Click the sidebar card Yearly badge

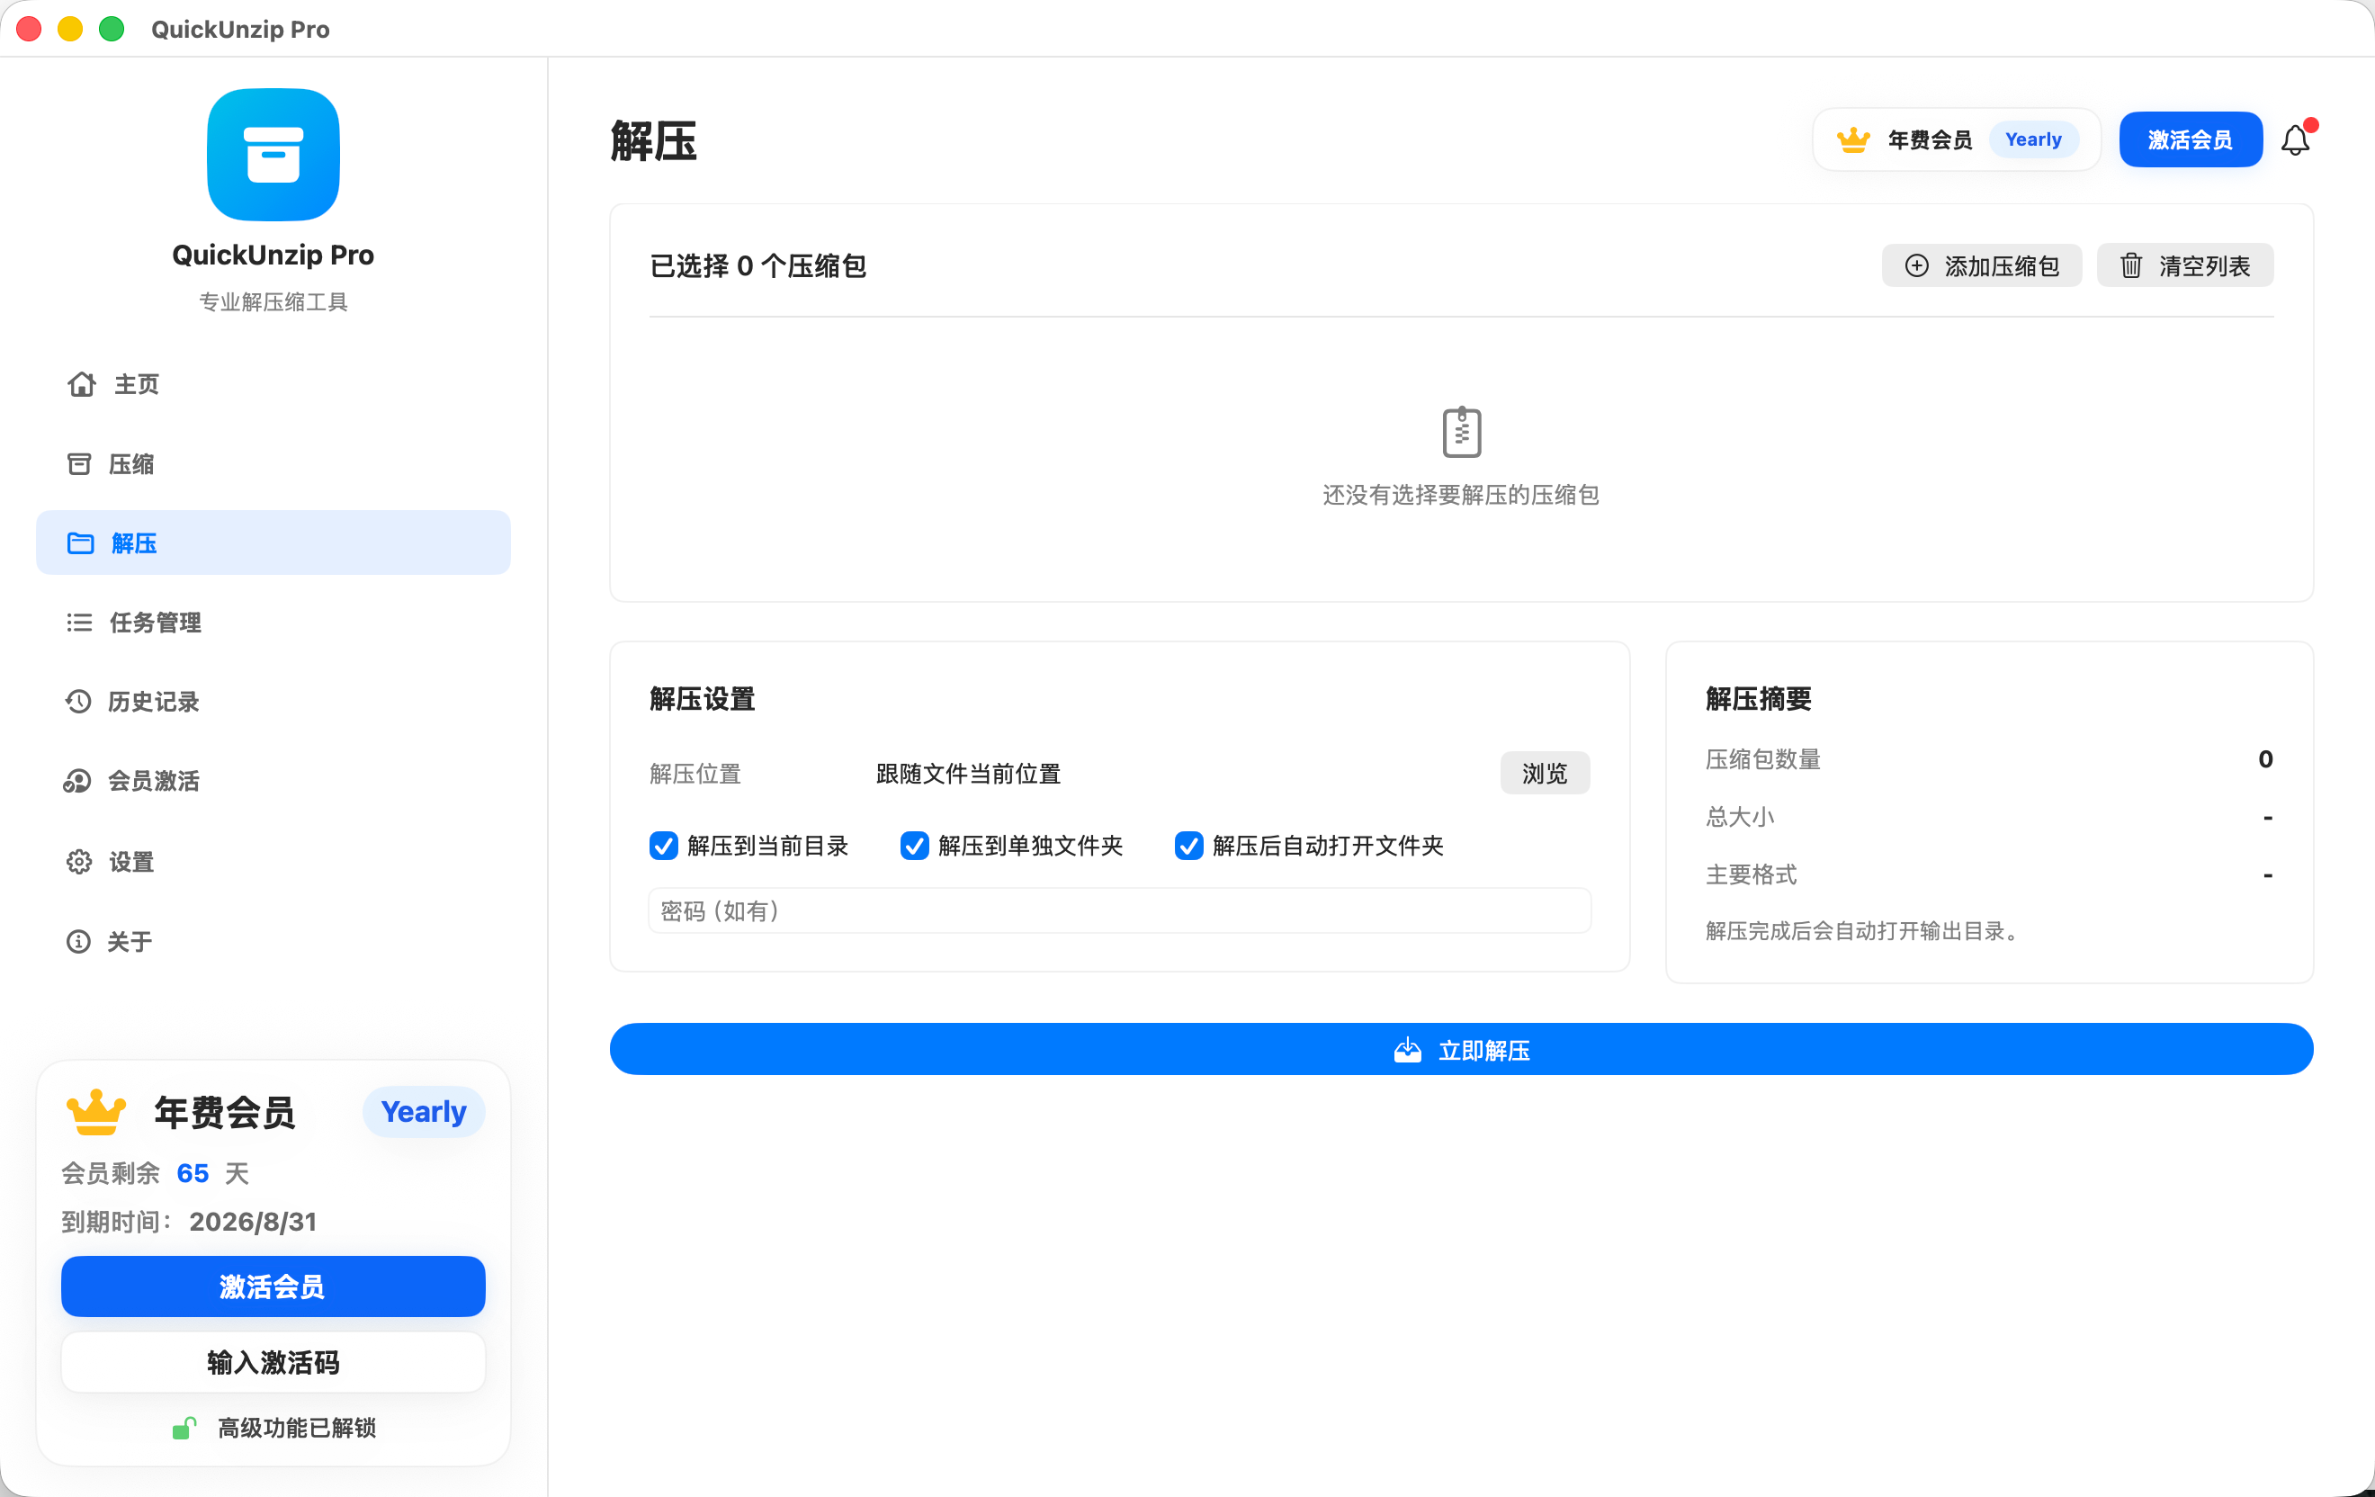(x=424, y=1112)
